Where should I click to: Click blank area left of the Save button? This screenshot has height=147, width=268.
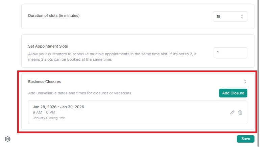pyautogui.click(x=135, y=139)
